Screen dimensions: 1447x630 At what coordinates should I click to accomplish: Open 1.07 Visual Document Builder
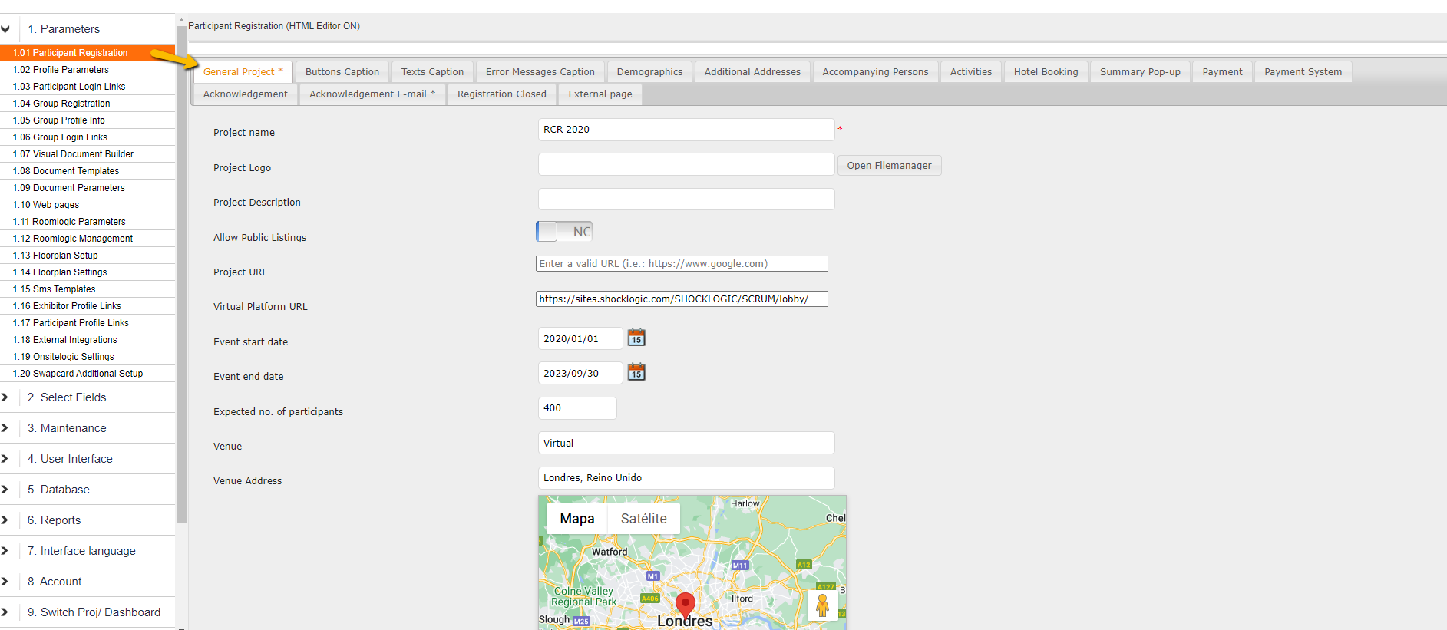pos(88,154)
